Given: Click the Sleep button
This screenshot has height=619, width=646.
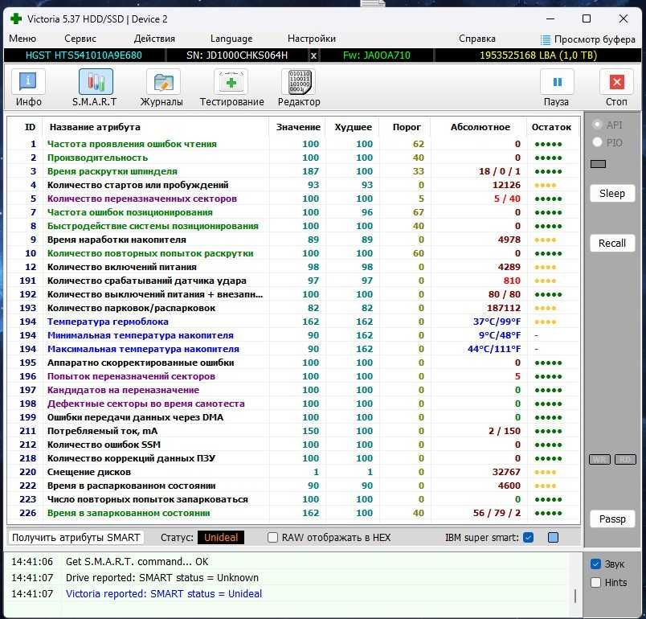Looking at the screenshot, I should pyautogui.click(x=611, y=193).
